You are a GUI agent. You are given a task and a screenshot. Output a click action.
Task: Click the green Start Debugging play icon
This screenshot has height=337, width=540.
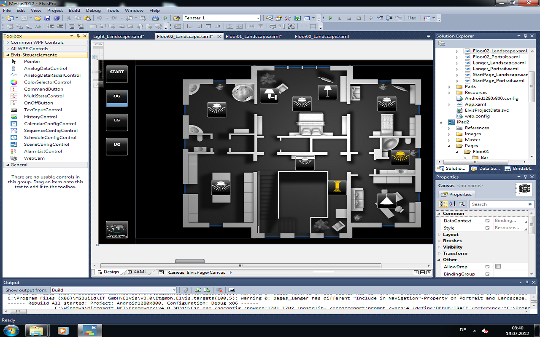(x=330, y=18)
